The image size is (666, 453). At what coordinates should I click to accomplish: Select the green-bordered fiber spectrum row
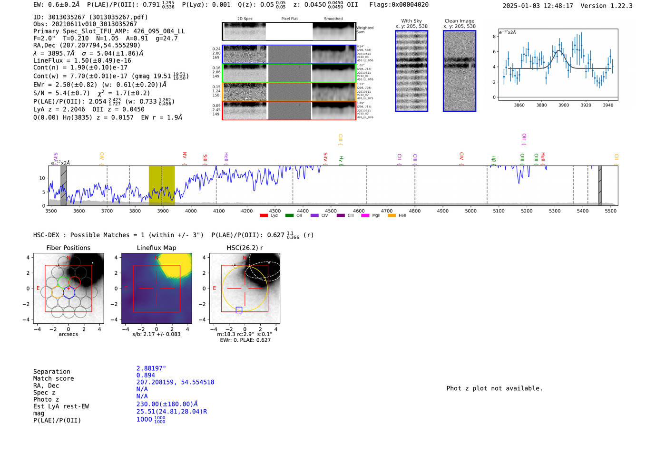(x=289, y=73)
